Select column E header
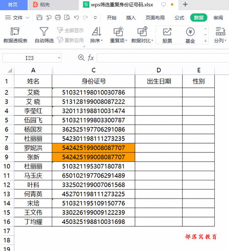 click(x=199, y=70)
